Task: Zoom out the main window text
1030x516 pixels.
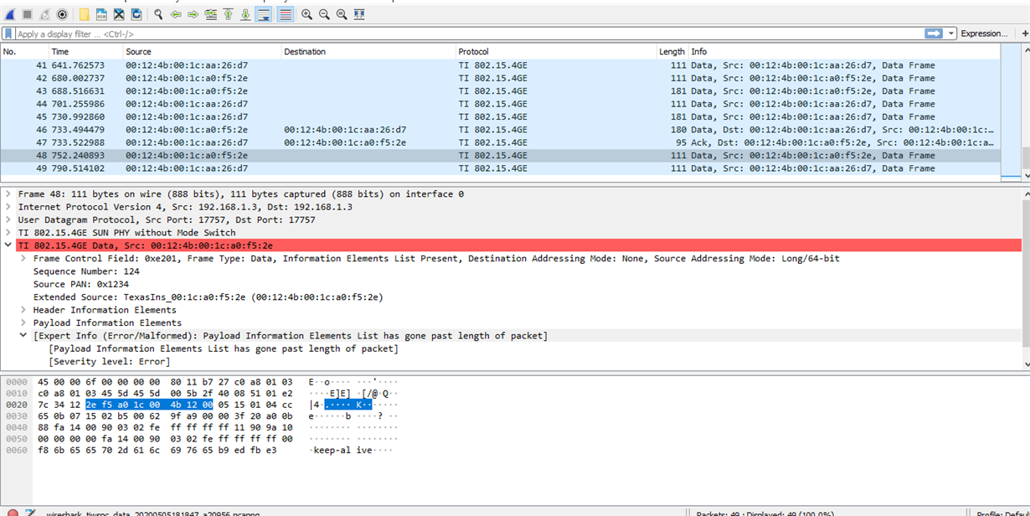Action: (324, 14)
